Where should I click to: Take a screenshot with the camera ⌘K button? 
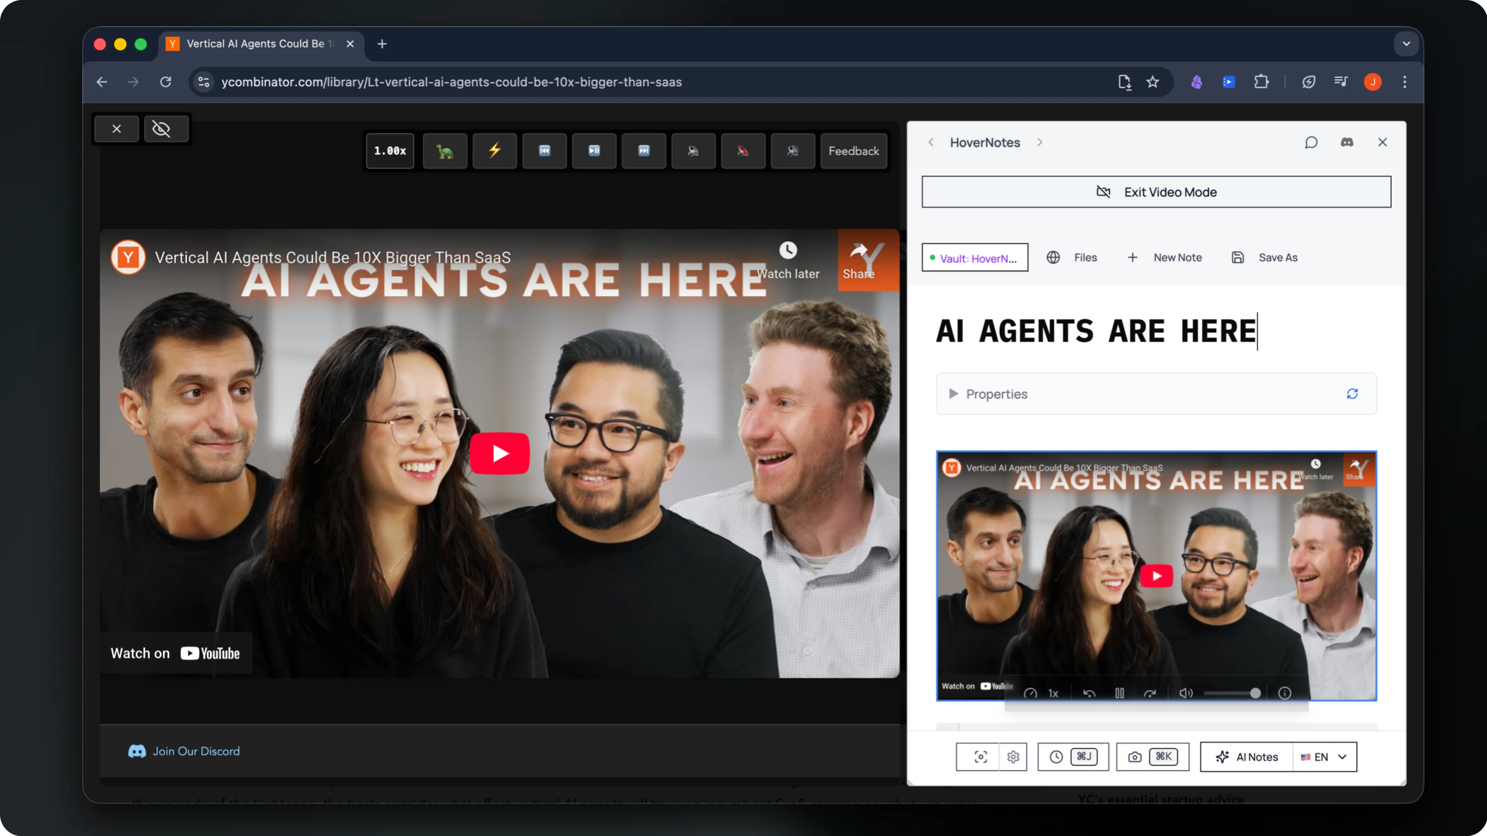point(1152,756)
